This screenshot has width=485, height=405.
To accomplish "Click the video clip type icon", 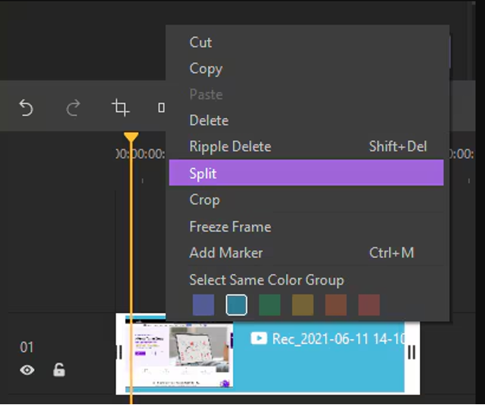I will tap(259, 338).
